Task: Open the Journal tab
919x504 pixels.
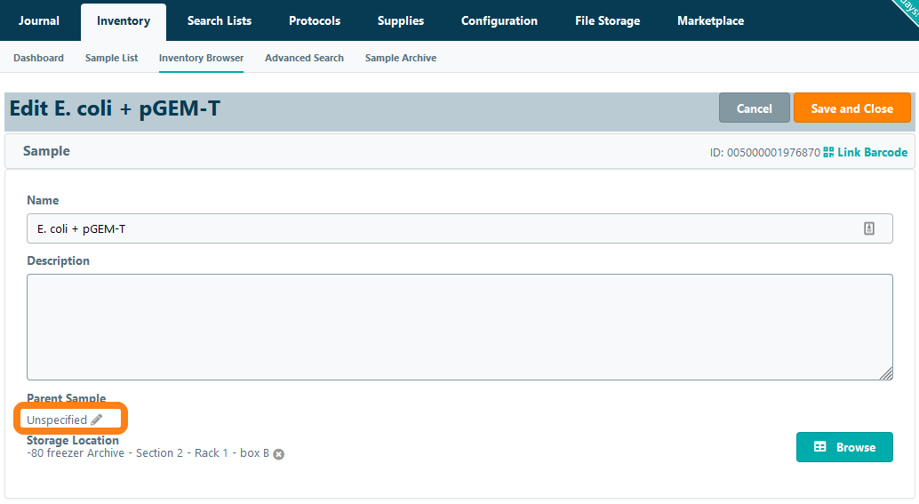Action: click(x=38, y=20)
